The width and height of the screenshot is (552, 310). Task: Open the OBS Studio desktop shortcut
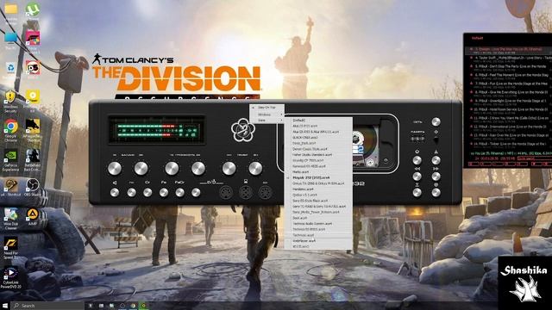33,188
